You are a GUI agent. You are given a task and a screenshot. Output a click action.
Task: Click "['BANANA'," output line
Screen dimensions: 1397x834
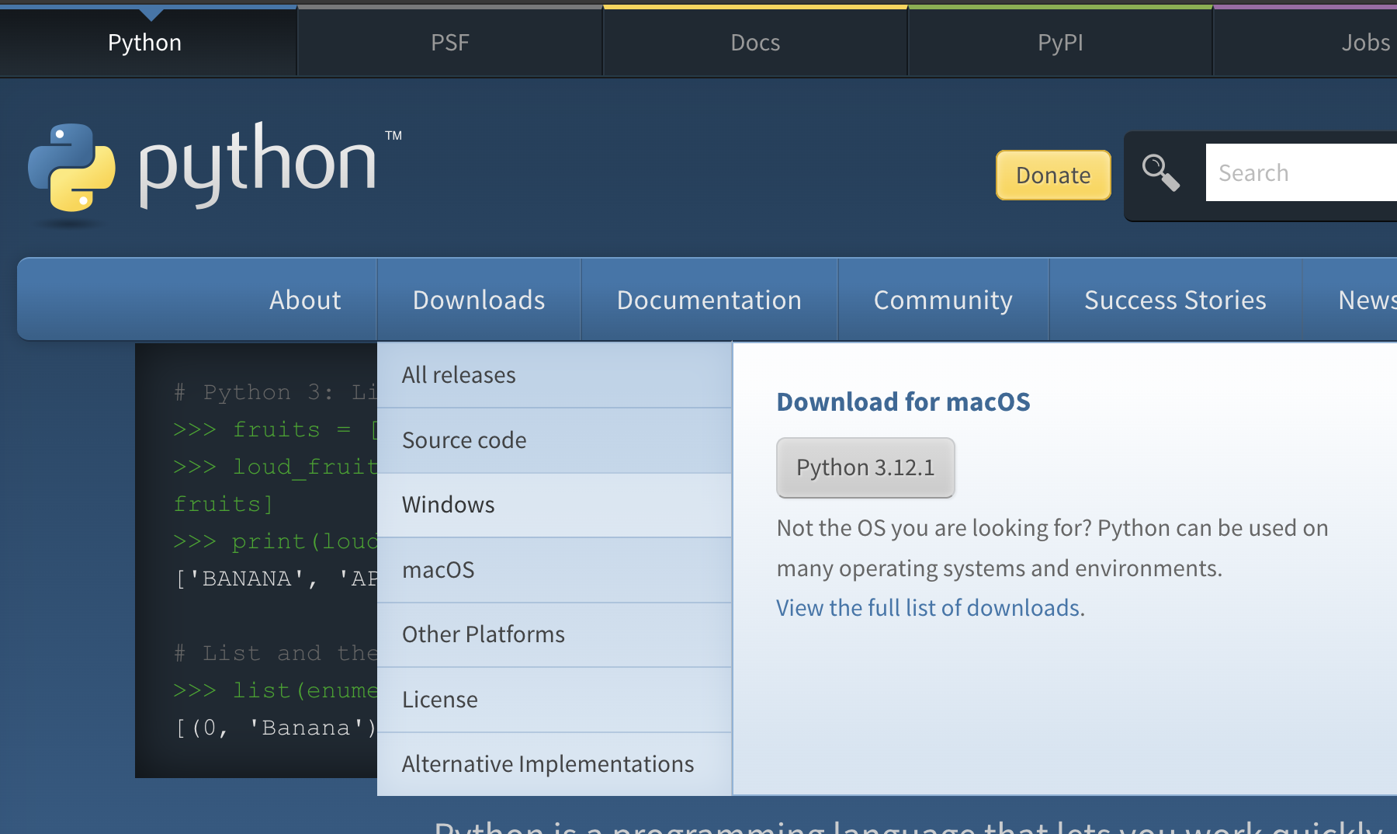coord(276,579)
